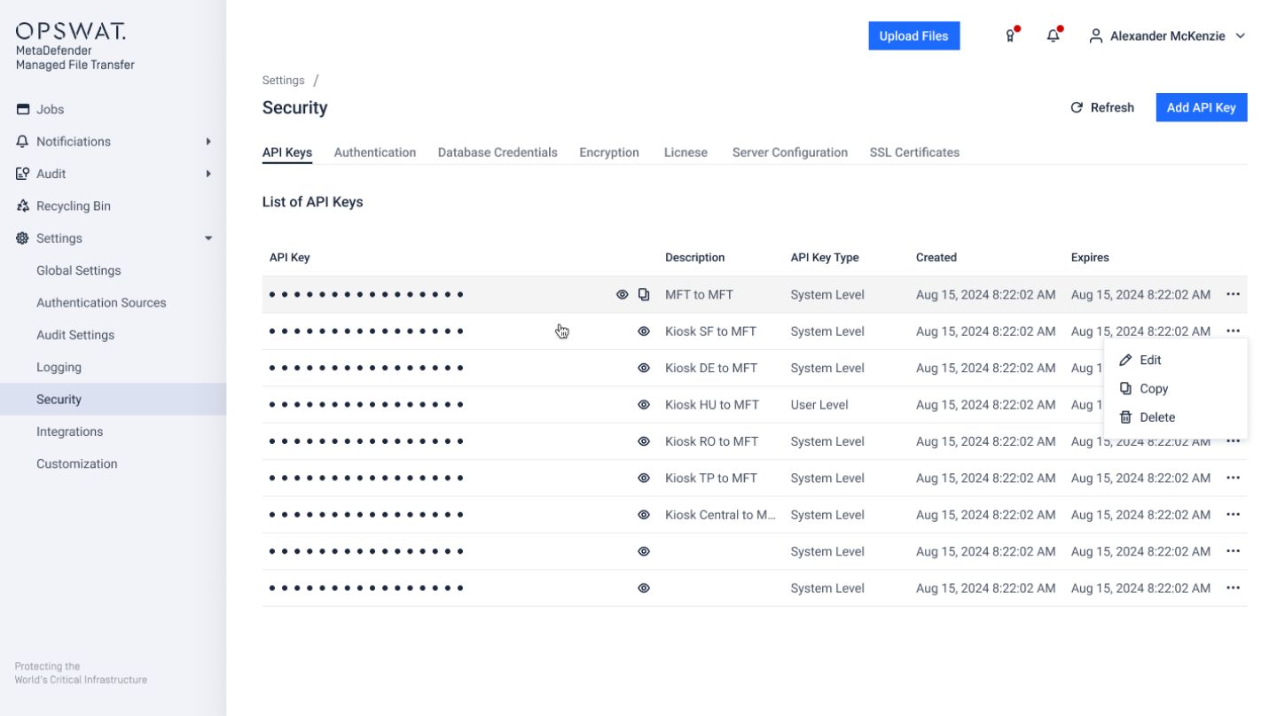Image resolution: width=1277 pixels, height=716 pixels.
Task: Open the notifications bell
Action: coord(1052,35)
